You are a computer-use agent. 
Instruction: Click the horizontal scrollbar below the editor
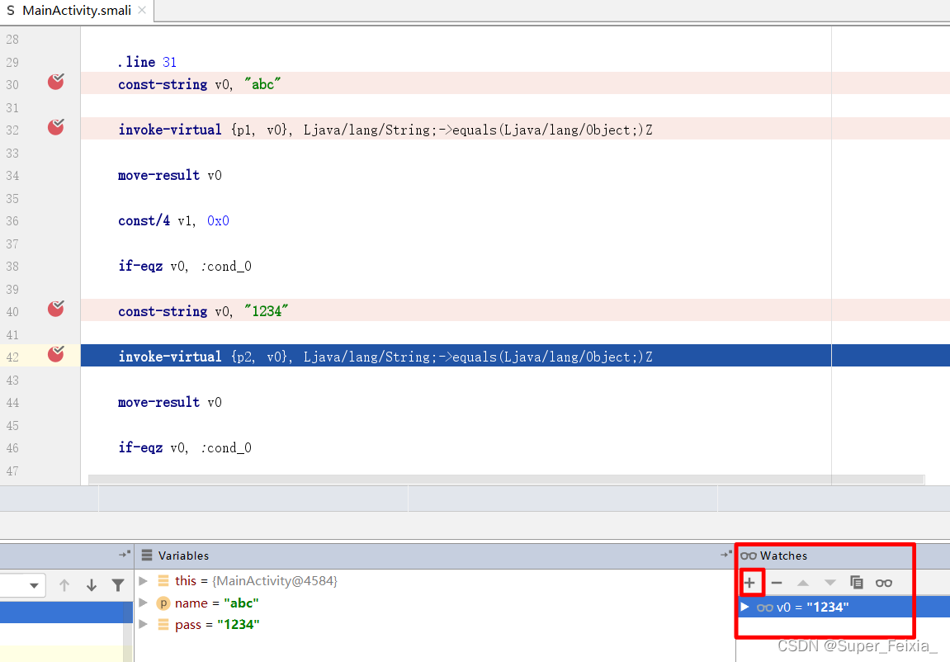tap(495, 479)
